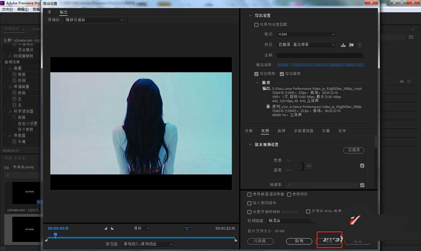Click the Delete Preset trash icon
Screen dimensions: 421x251
point(359,45)
